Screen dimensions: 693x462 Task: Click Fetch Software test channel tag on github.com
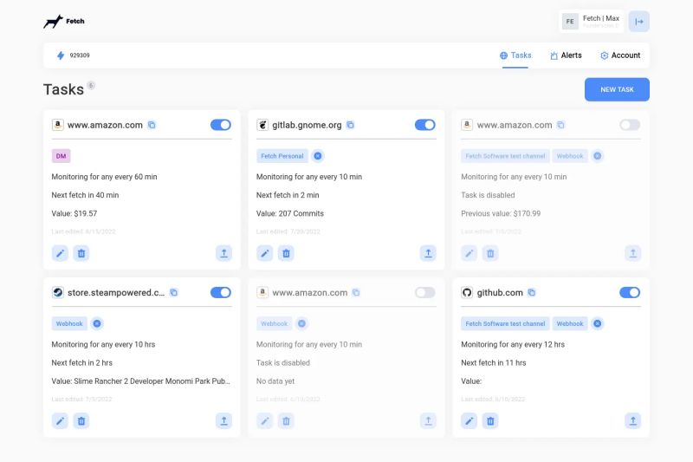point(505,323)
